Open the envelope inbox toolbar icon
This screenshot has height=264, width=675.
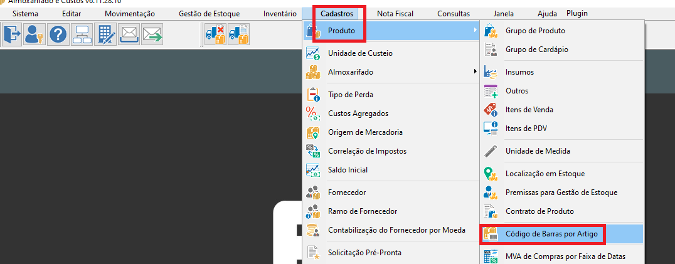click(128, 34)
